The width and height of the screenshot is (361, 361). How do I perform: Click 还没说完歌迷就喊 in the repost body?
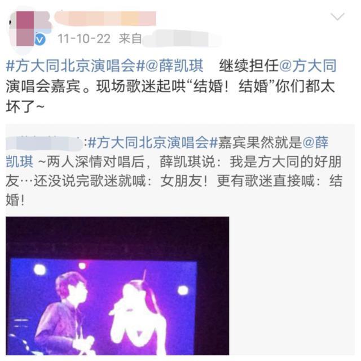(x=90, y=181)
